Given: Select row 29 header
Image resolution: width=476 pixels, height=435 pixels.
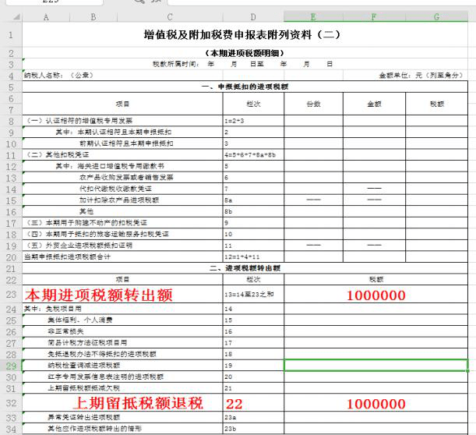Looking at the screenshot, I should (x=11, y=366).
